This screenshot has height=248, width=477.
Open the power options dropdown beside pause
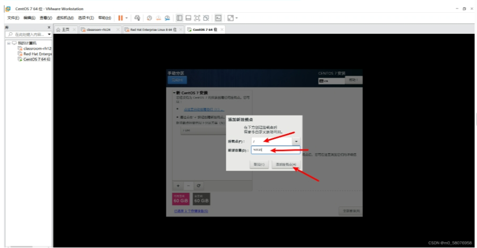pyautogui.click(x=127, y=18)
